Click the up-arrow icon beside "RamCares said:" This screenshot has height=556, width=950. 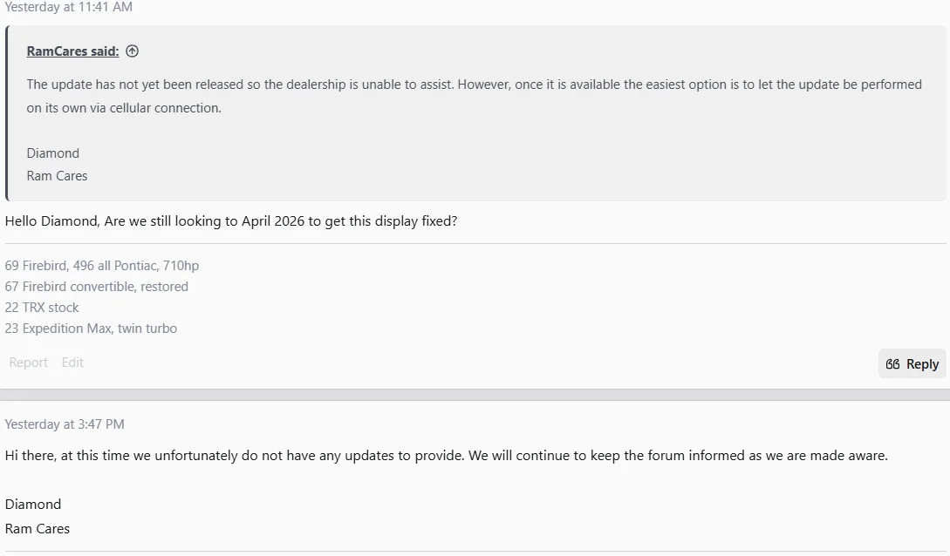133,51
